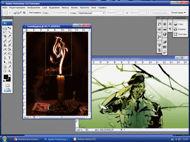The image size is (190, 142).
Task: Select the Pen tool
Action: [x=5, y=58]
